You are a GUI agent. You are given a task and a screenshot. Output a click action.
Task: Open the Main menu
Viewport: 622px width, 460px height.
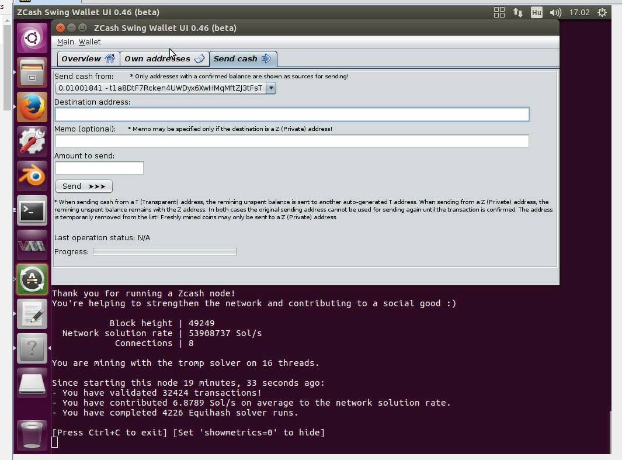(x=65, y=41)
